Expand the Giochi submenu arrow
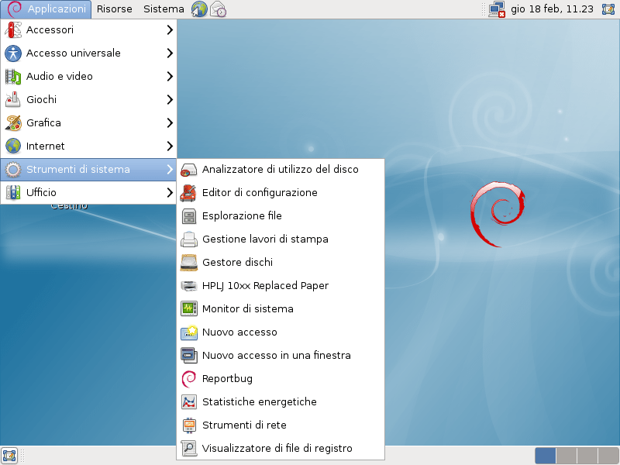 coord(169,100)
